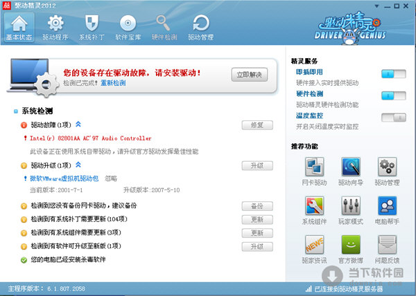The width and height of the screenshot is (416, 296).
Task: Click 忽略 next to VMware driver pack
Action: tap(111, 178)
